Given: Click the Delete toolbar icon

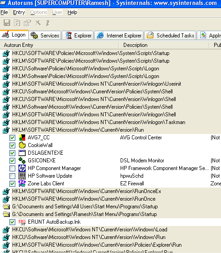Looking at the screenshot, I should [x=38, y=23].
